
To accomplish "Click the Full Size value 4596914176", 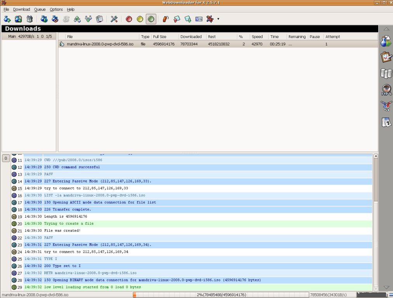I will coord(163,44).
